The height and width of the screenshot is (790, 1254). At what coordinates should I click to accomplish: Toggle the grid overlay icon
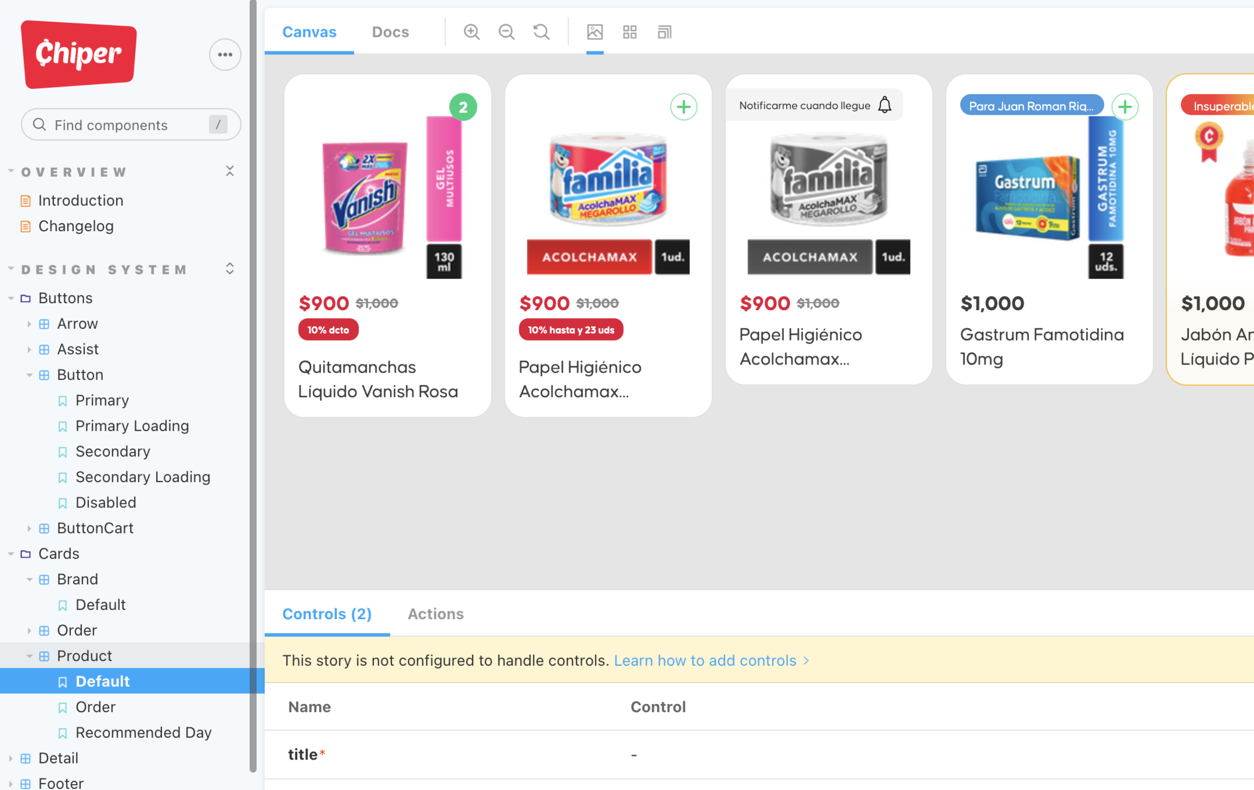630,32
